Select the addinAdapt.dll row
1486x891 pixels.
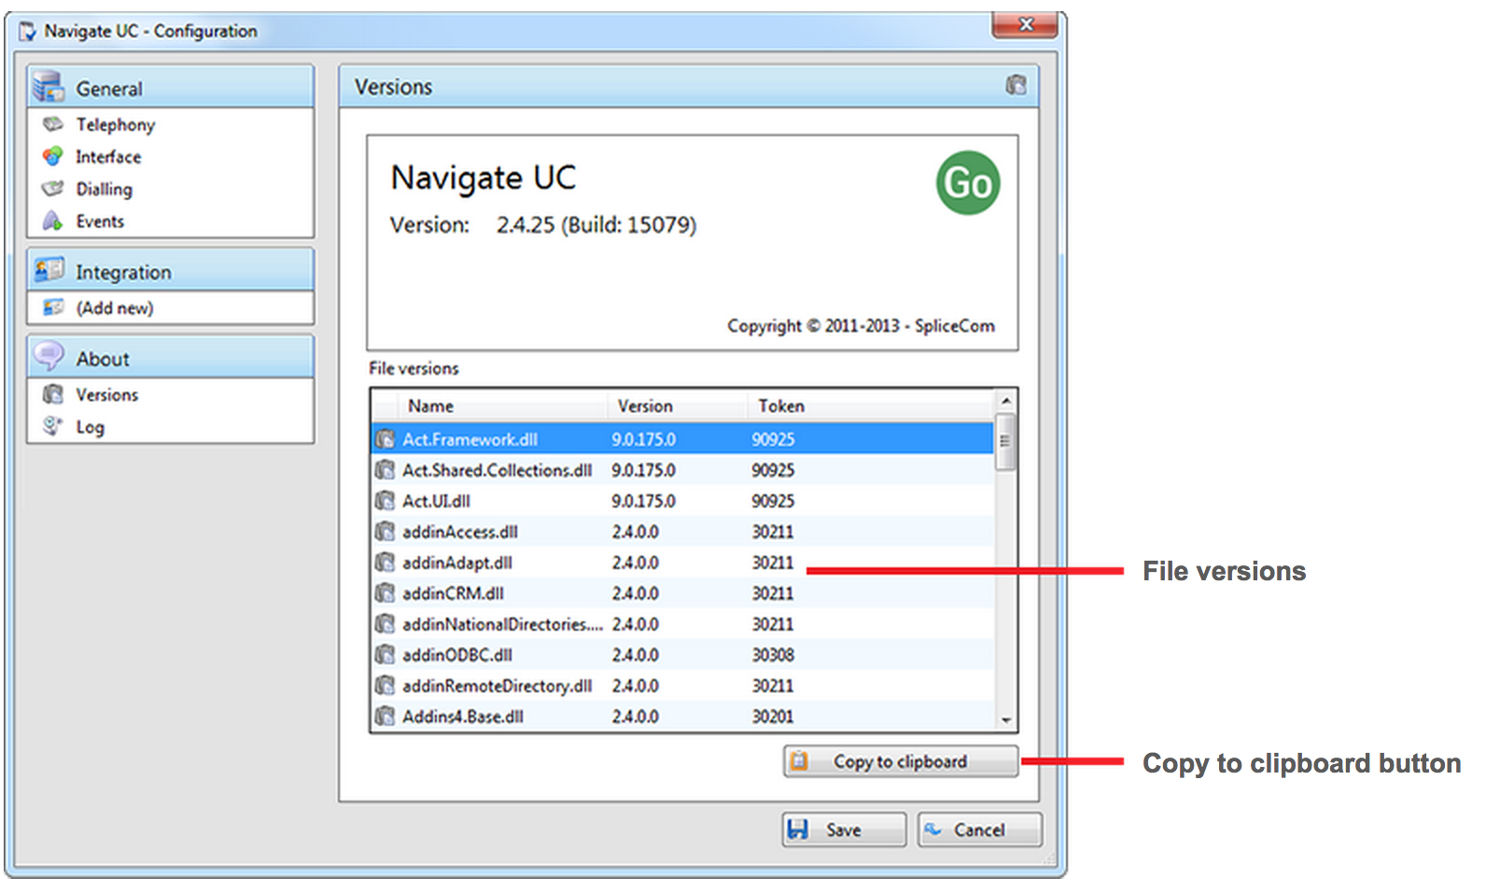pyautogui.click(x=683, y=563)
